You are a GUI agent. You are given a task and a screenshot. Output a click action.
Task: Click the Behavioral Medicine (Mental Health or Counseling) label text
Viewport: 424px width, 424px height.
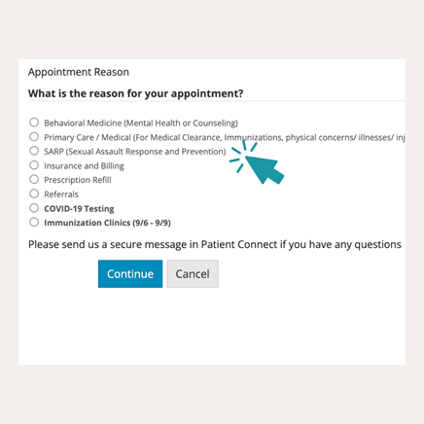tap(141, 124)
